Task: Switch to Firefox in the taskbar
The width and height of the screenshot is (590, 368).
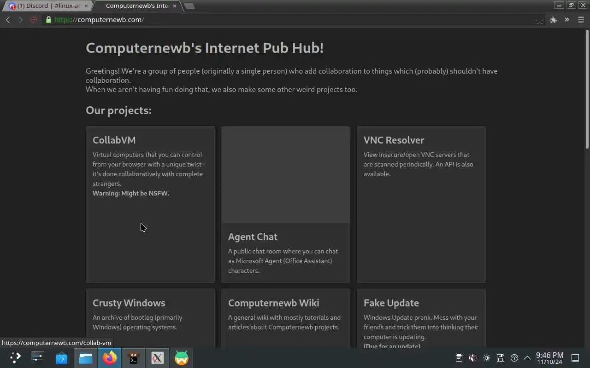Action: click(110, 357)
